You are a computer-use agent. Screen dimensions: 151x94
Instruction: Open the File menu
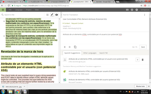coord(10,10)
